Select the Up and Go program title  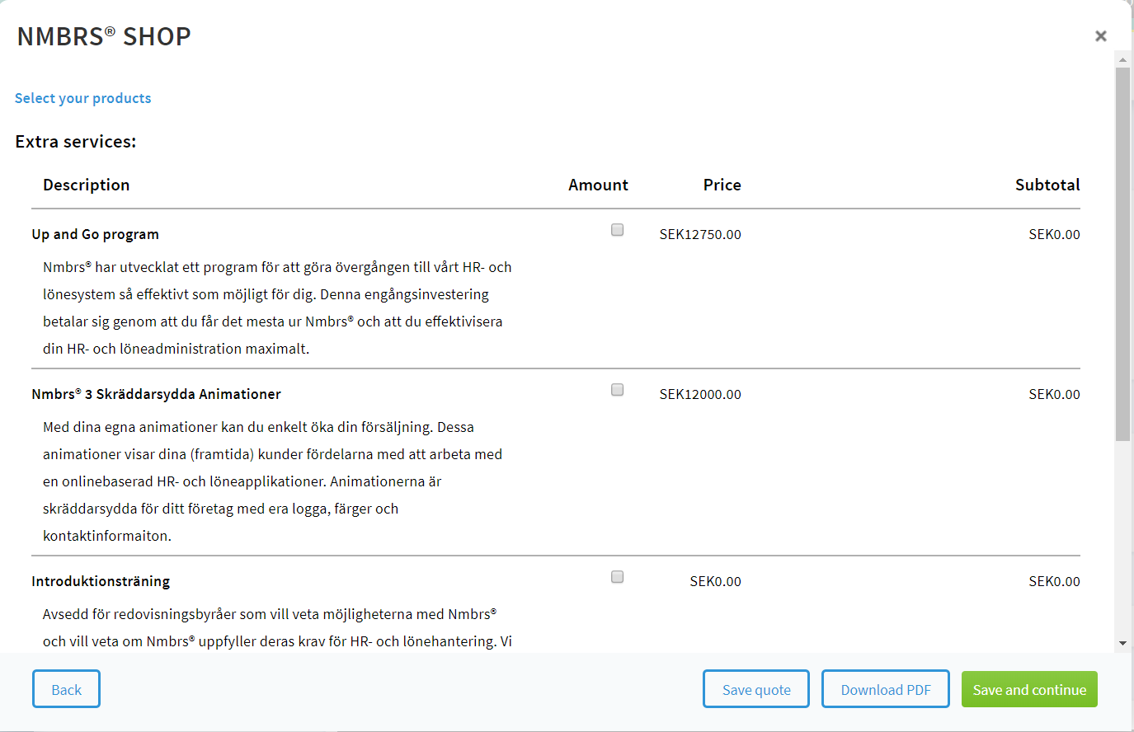[x=96, y=234]
